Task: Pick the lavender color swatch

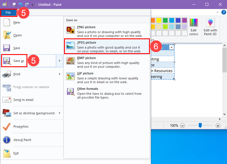Action: 185,27
